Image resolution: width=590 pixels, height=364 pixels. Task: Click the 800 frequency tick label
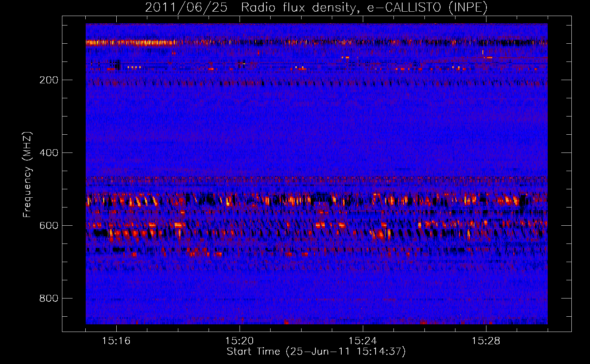click(x=49, y=298)
